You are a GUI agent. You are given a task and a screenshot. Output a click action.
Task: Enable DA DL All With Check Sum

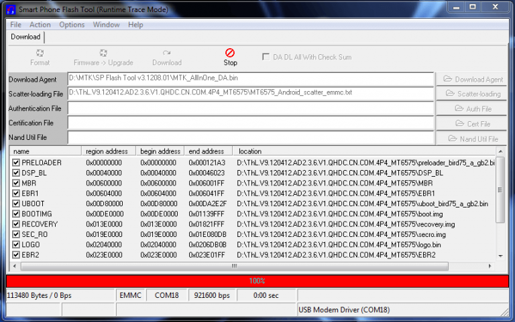coord(266,57)
